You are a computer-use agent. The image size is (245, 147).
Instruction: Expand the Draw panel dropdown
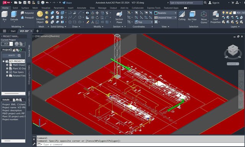[76, 27]
